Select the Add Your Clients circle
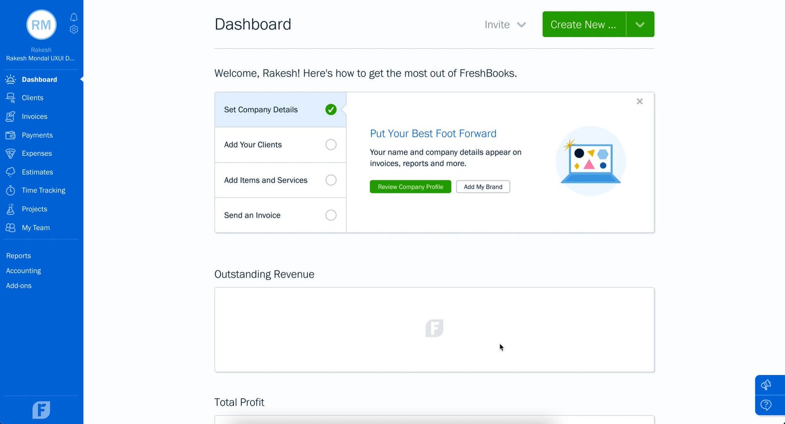This screenshot has height=424, width=785. click(x=331, y=145)
